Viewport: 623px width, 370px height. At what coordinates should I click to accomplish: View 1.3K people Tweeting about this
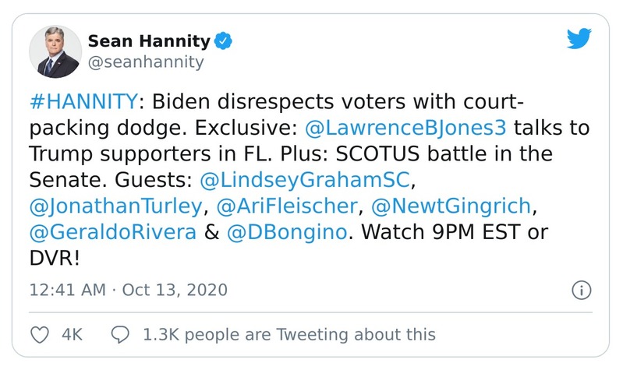coord(288,334)
